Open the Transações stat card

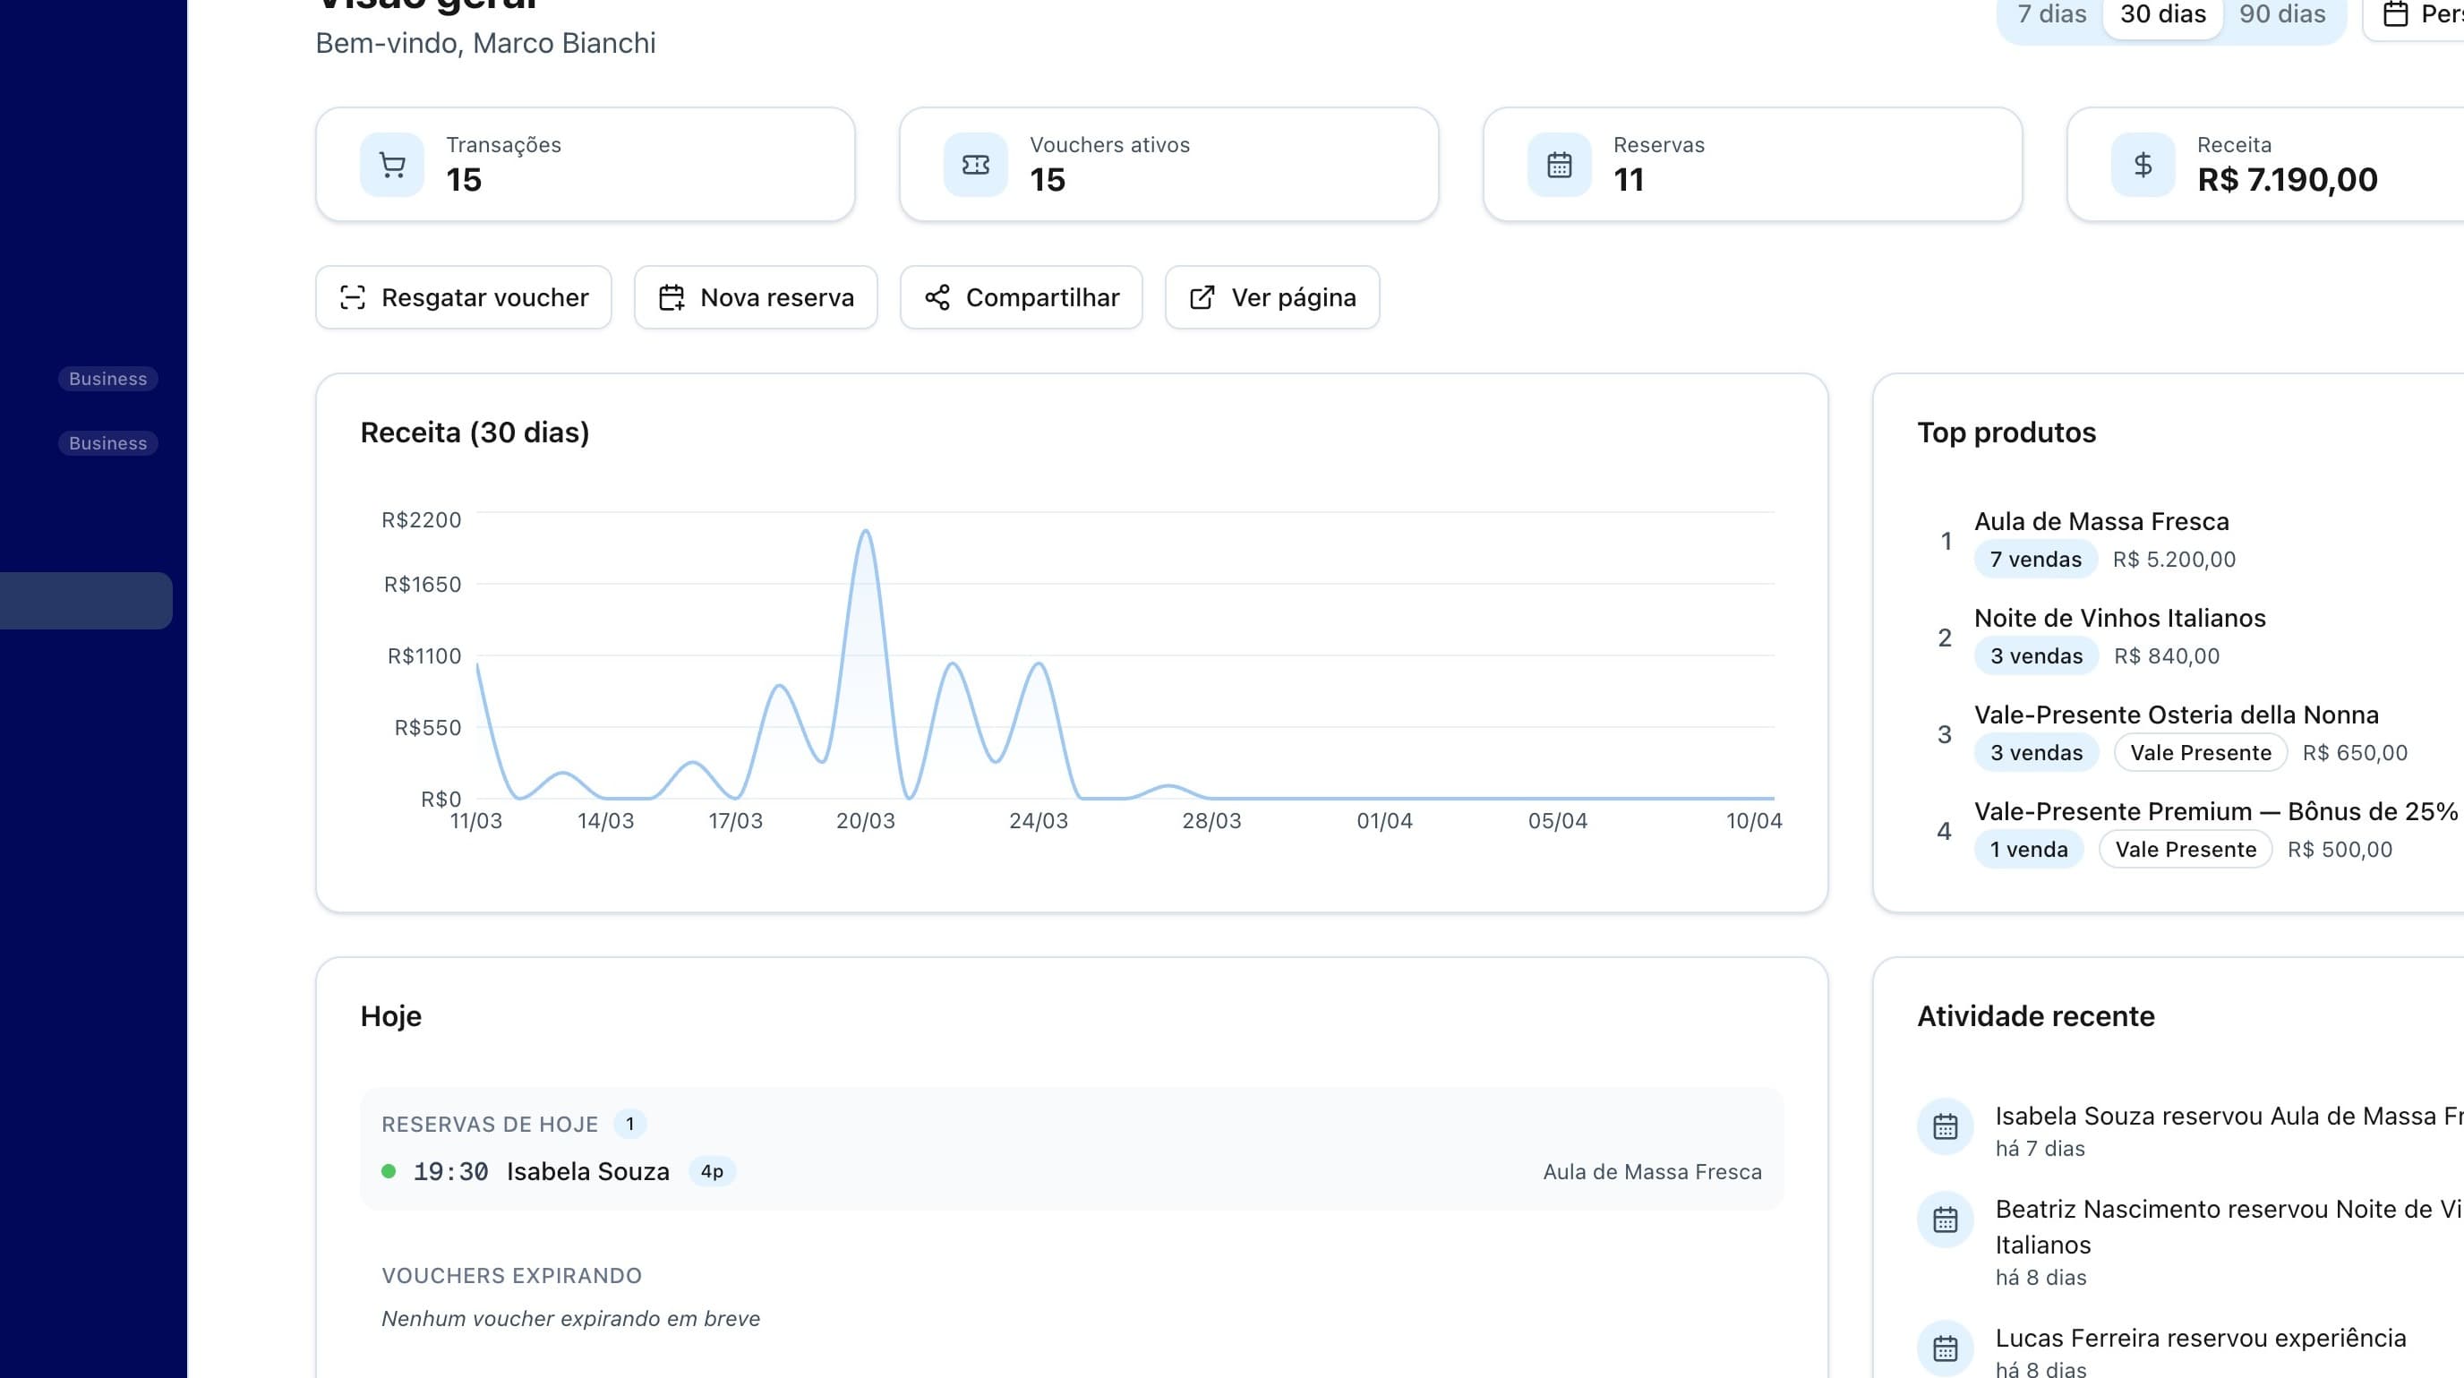586,165
